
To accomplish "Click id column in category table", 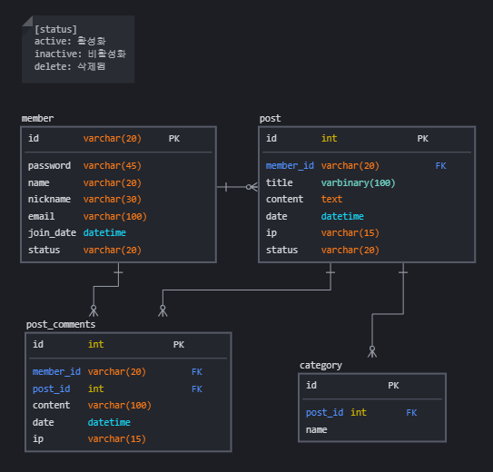I will pyautogui.click(x=311, y=385).
